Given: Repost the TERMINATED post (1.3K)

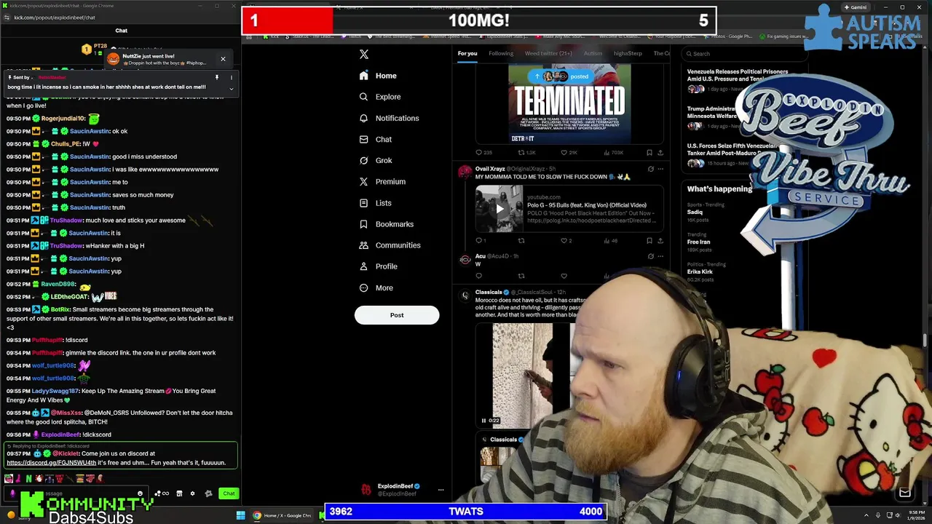Looking at the screenshot, I should coord(526,153).
